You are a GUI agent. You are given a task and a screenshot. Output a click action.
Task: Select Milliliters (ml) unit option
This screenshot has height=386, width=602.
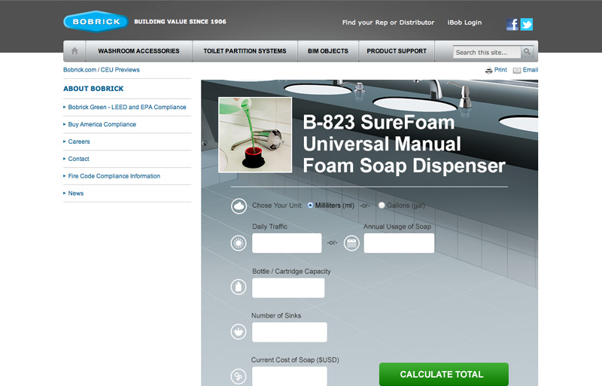click(x=310, y=205)
